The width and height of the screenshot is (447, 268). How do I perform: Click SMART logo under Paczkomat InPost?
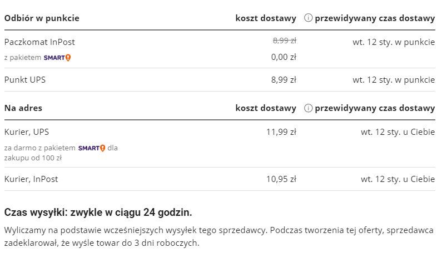tap(57, 57)
